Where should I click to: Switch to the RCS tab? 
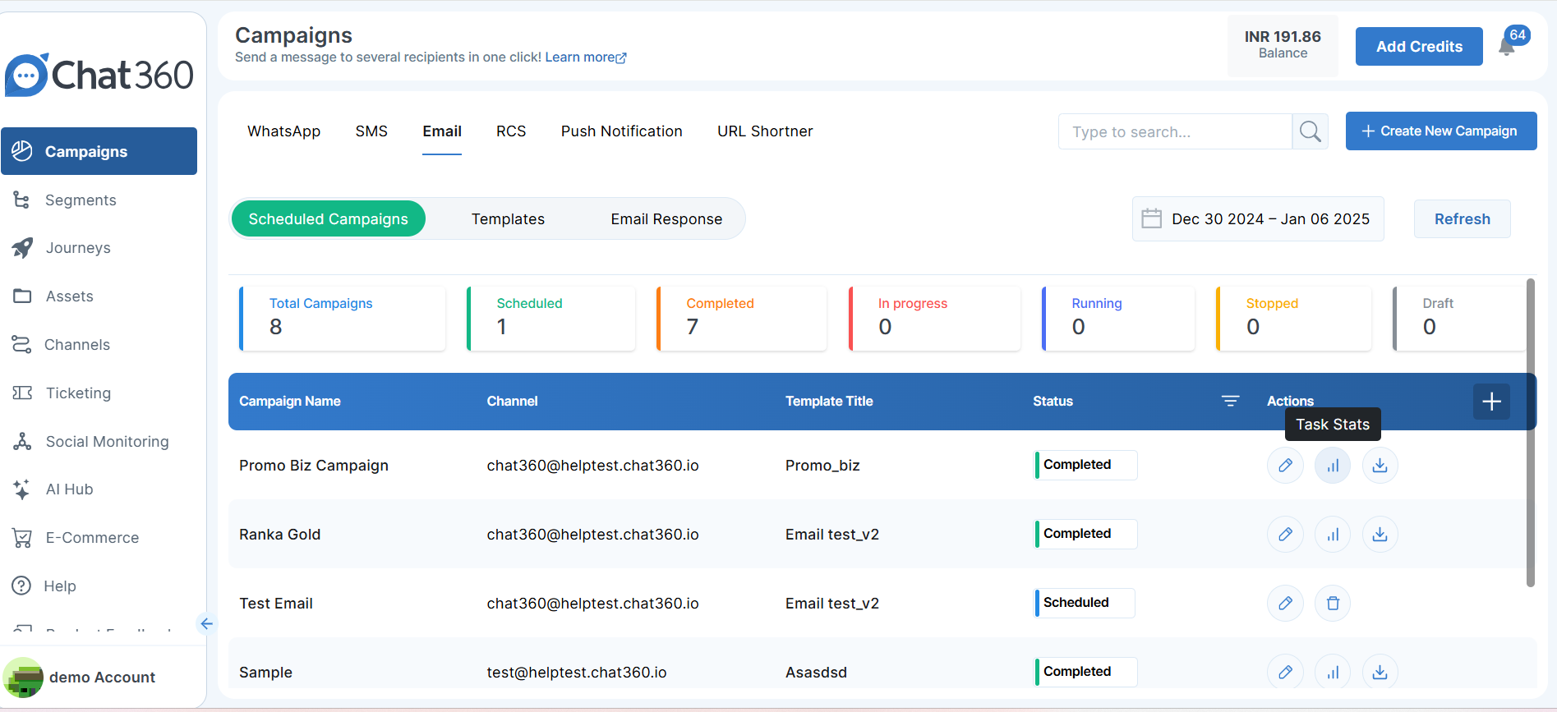click(x=511, y=131)
